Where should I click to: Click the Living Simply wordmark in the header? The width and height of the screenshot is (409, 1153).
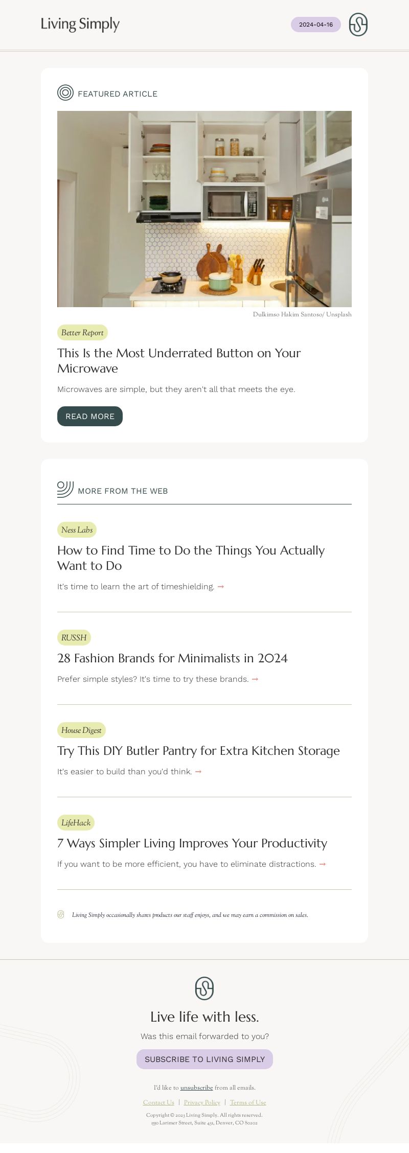point(80,24)
